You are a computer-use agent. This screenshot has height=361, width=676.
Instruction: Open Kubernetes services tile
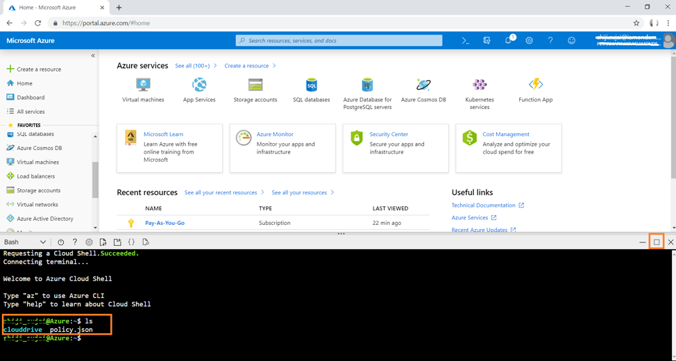(x=480, y=94)
